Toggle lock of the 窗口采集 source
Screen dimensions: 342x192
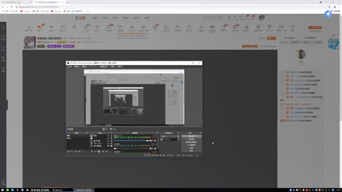click(112, 141)
